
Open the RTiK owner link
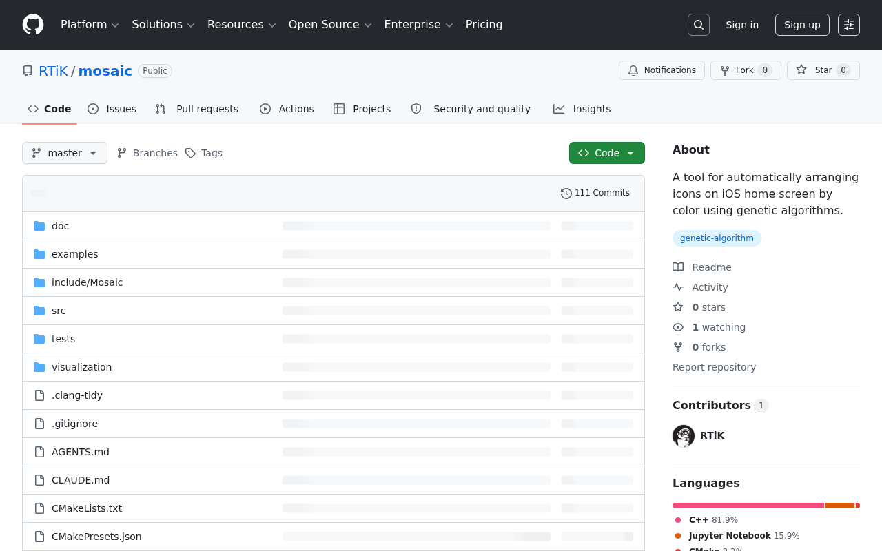pos(53,71)
